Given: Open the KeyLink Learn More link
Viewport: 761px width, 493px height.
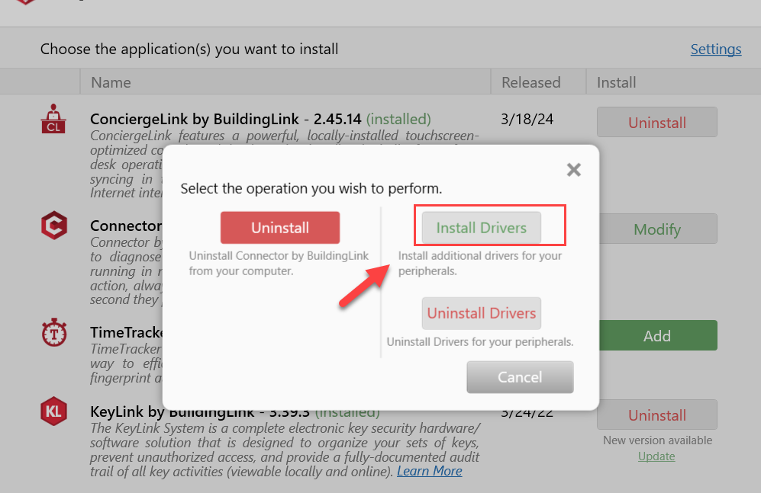Looking at the screenshot, I should (430, 471).
